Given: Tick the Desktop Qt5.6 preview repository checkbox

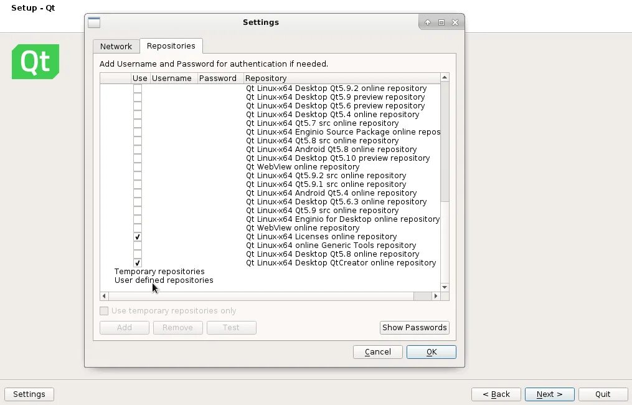Looking at the screenshot, I should [x=138, y=106].
